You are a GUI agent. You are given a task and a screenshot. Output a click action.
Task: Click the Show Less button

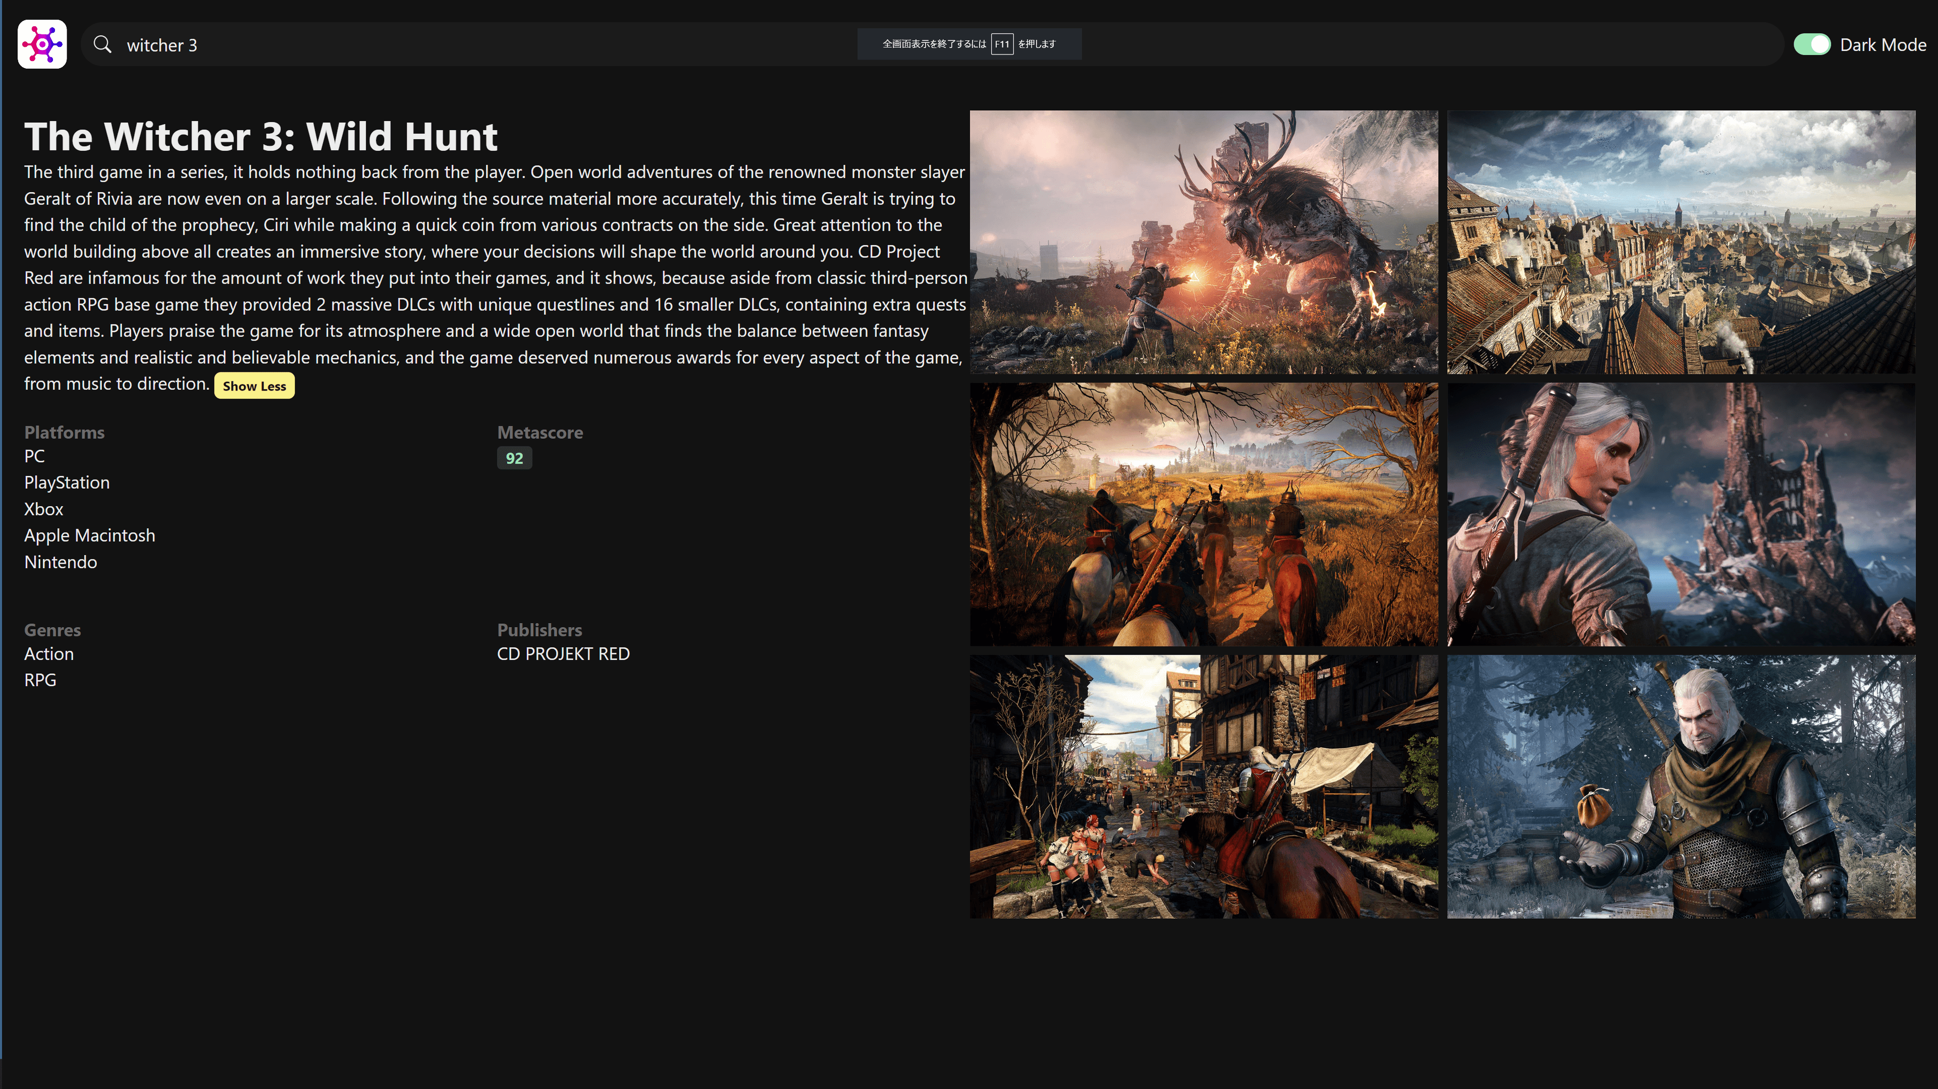pyautogui.click(x=254, y=386)
